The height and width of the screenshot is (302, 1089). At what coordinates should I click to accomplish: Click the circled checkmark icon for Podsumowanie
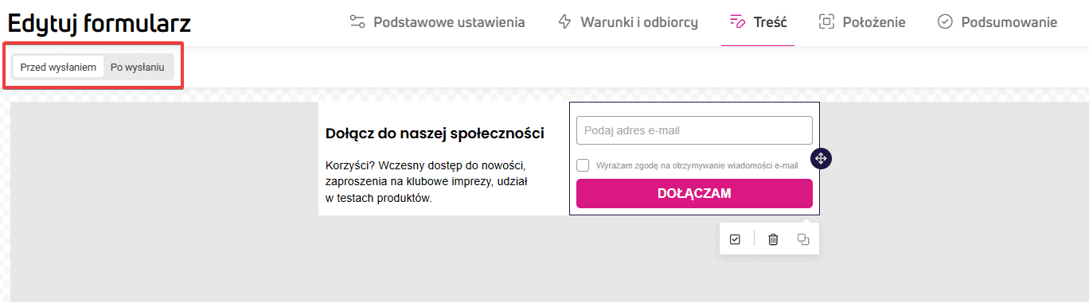(945, 21)
